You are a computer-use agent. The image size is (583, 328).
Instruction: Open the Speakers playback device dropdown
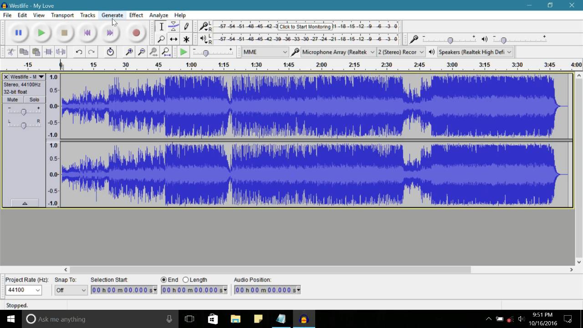[475, 52]
